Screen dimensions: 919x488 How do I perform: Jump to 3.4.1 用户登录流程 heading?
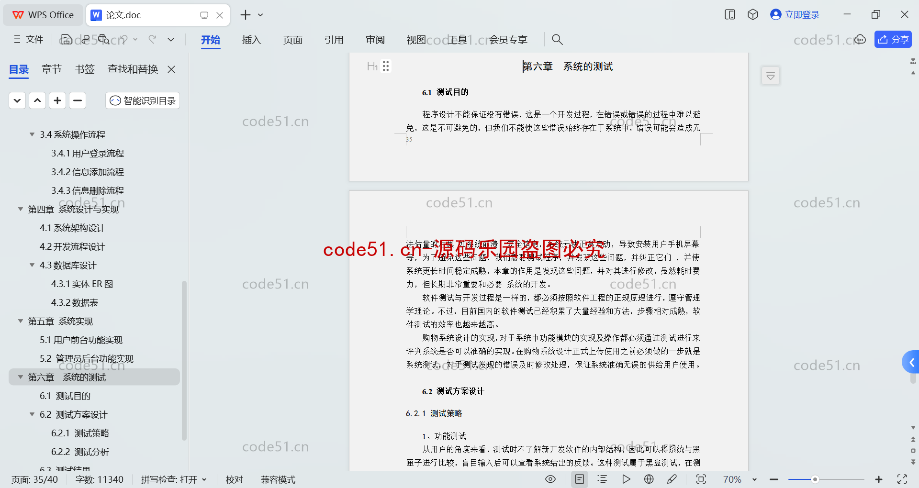[88, 153]
